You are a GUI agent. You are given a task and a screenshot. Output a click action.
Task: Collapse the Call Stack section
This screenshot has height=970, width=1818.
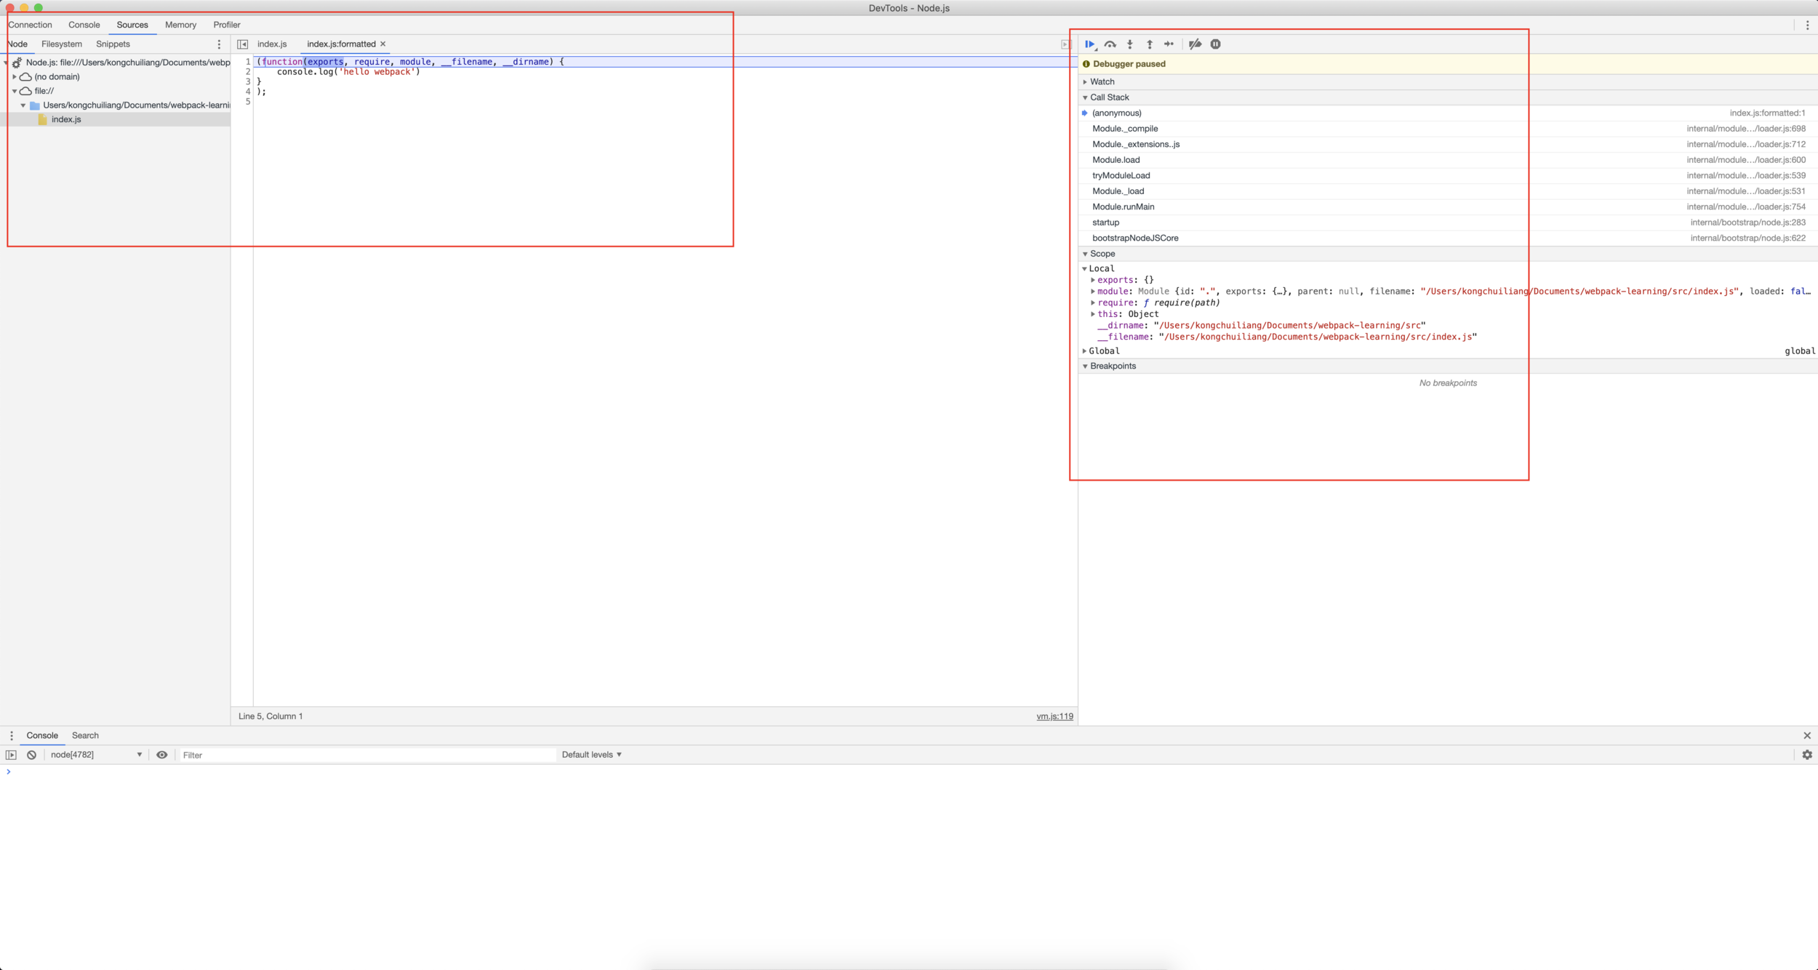point(1109,97)
